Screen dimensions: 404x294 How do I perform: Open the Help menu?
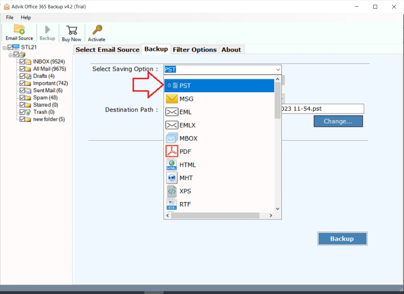click(26, 17)
